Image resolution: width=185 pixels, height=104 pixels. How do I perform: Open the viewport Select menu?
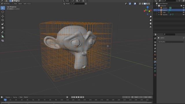coord(20,4)
